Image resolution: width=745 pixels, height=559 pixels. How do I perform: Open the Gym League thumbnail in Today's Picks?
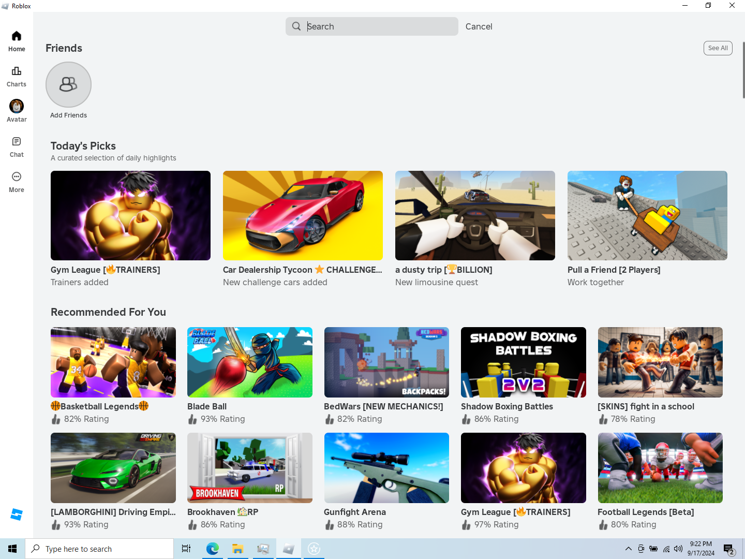[x=130, y=215]
